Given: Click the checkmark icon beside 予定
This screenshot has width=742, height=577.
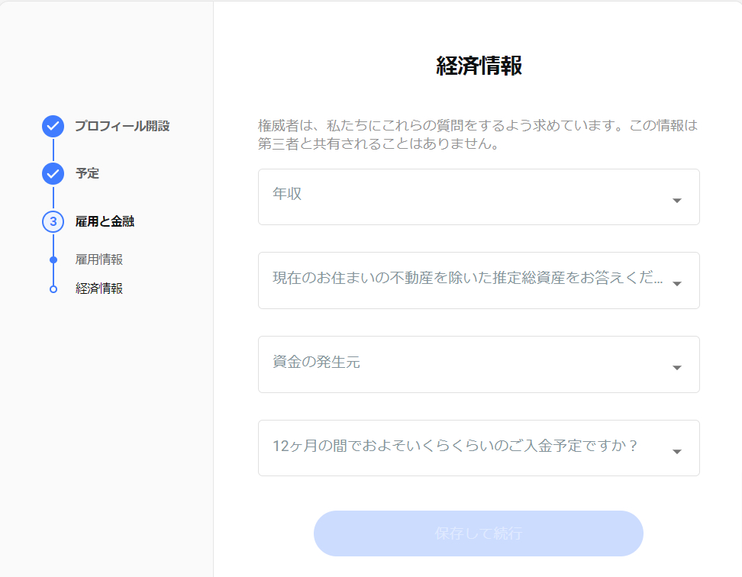Looking at the screenshot, I should pyautogui.click(x=53, y=173).
